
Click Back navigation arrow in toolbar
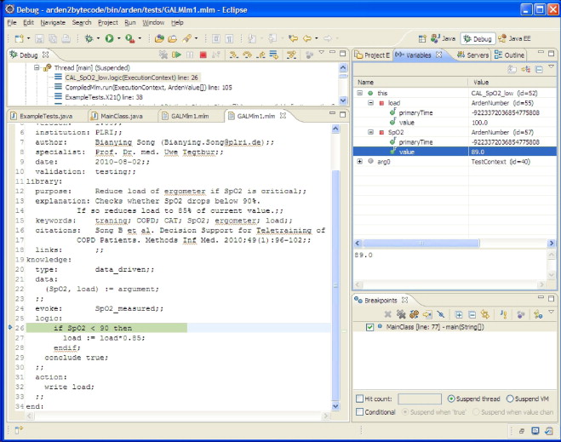[x=307, y=38]
